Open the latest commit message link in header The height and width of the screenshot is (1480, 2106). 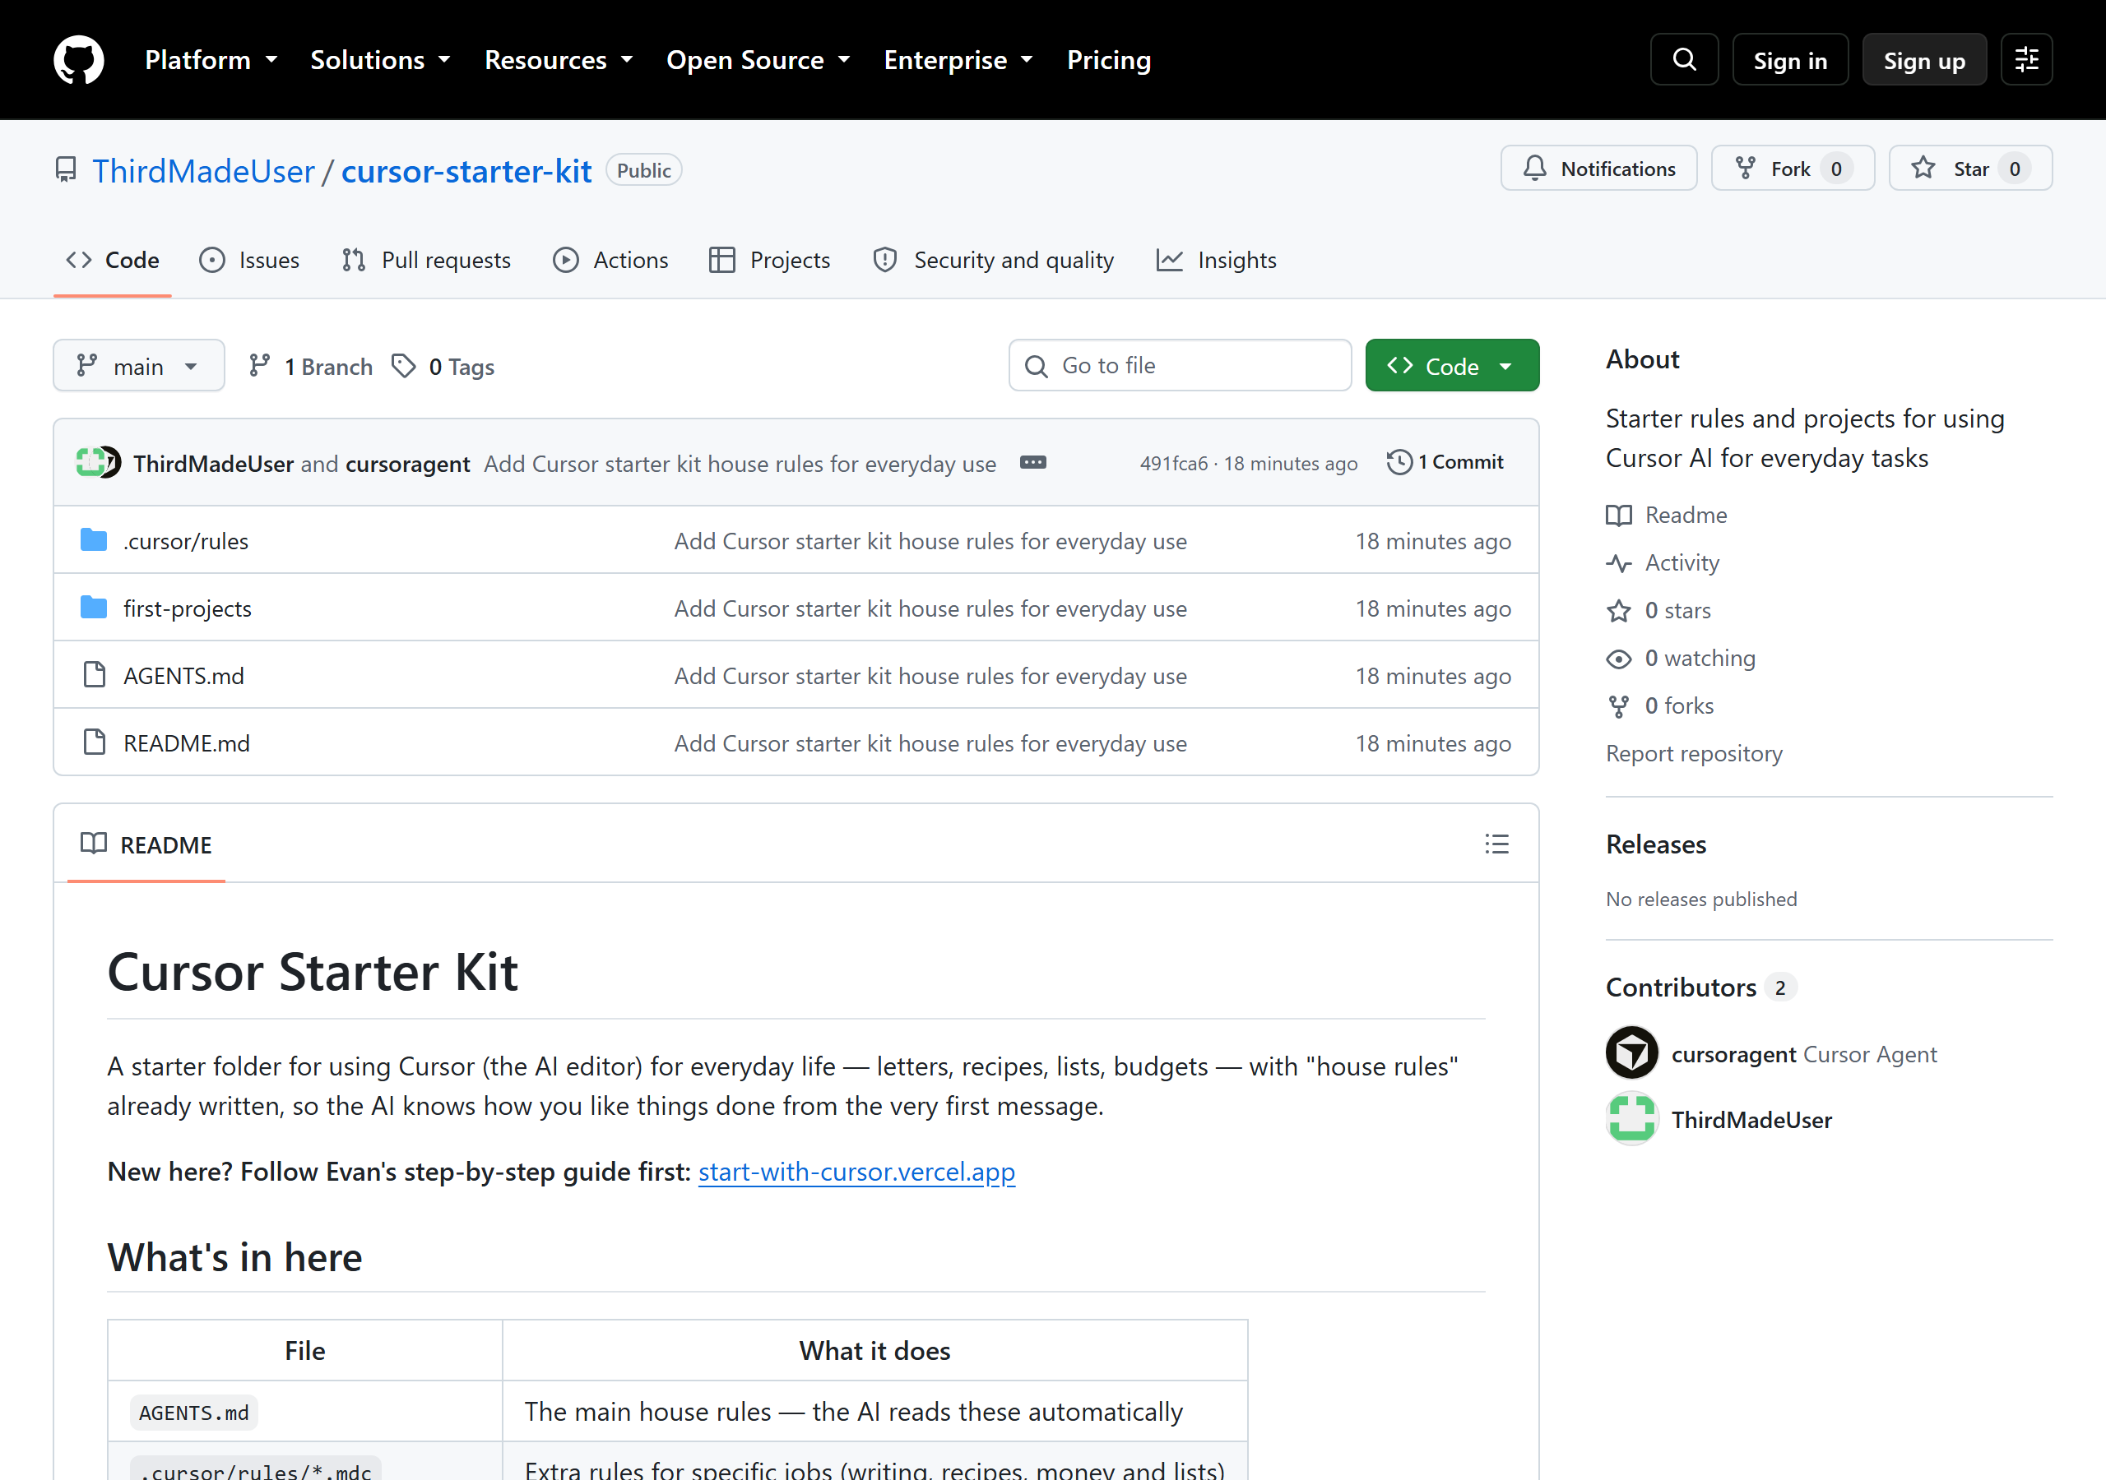tap(740, 464)
